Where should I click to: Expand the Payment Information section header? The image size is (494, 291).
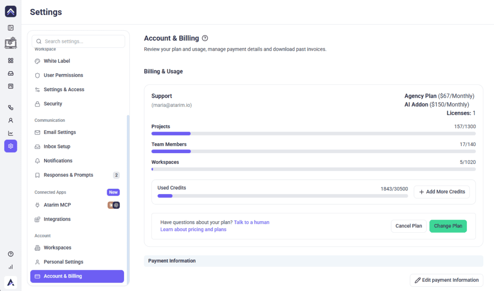pyautogui.click(x=314, y=261)
